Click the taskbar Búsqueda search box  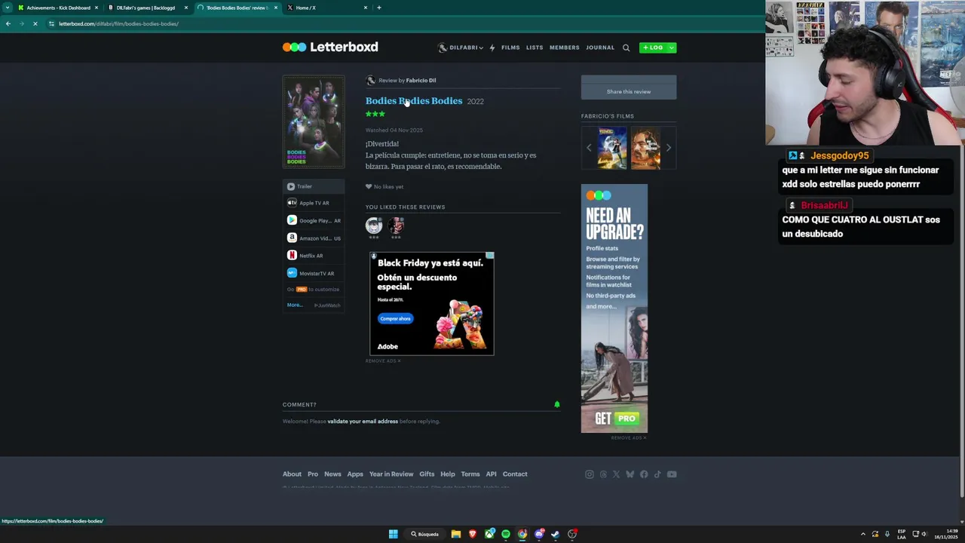[425, 534]
